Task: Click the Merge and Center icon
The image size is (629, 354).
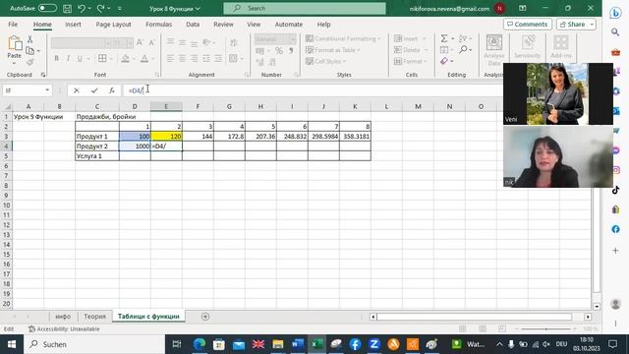Action: click(x=233, y=59)
